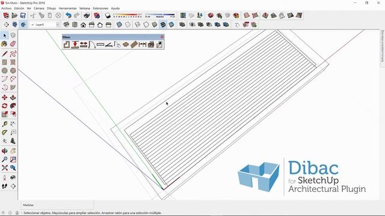
Task: Pick the Paint Bucket tool
Action: [x=5, y=44]
